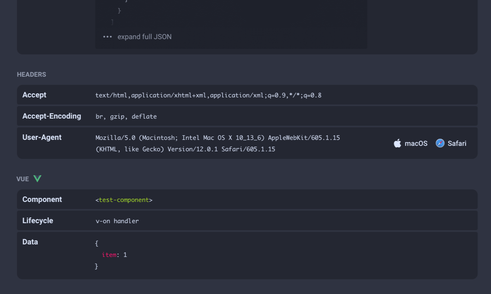Image resolution: width=491 pixels, height=294 pixels.
Task: Select the Accept header label
Action: (34, 95)
